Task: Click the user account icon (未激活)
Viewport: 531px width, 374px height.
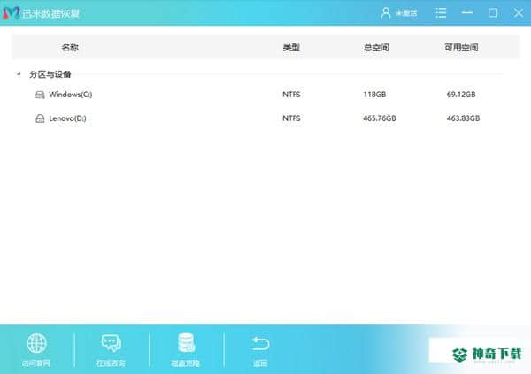Action: (x=386, y=13)
